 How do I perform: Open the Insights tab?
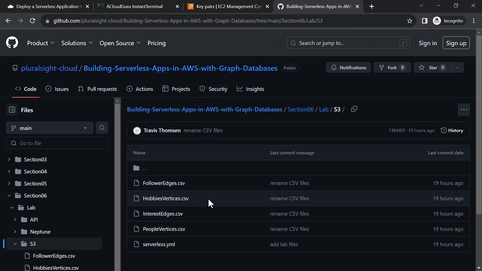click(x=250, y=89)
